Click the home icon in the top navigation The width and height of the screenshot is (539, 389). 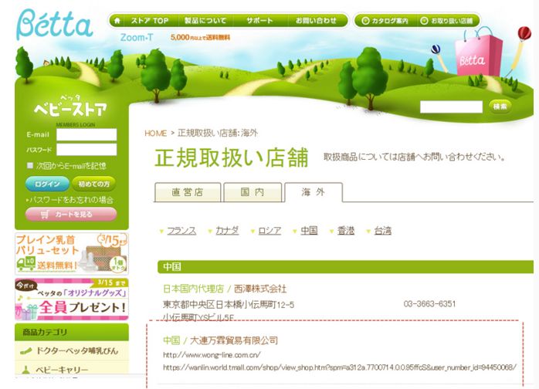click(x=117, y=21)
